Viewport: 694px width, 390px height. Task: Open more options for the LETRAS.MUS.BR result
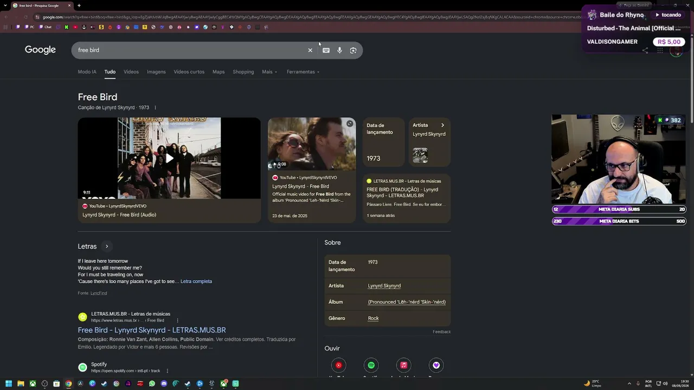(x=177, y=320)
